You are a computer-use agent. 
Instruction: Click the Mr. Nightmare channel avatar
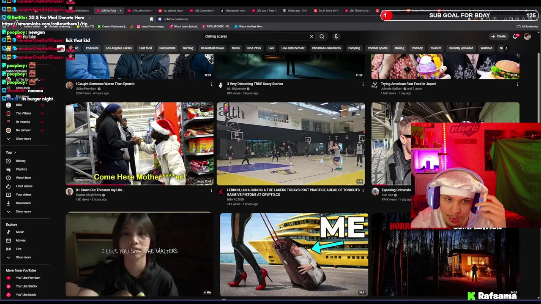220,85
